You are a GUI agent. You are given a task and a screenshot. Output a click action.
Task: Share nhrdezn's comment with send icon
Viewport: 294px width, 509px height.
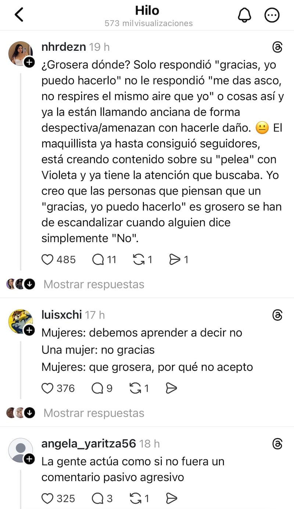[x=174, y=260]
